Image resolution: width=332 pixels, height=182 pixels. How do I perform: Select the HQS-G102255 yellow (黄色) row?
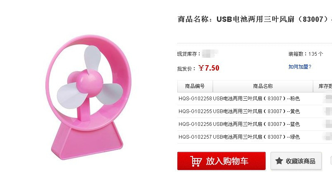pos(255,111)
